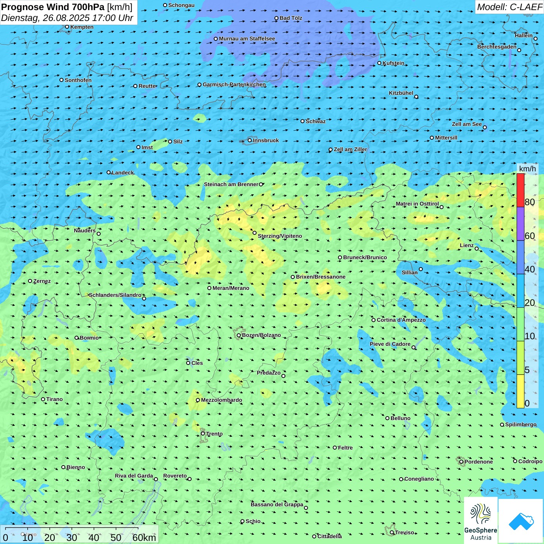Click the 'Modell: C-LAEF' label
544x544 pixels.
point(509,7)
